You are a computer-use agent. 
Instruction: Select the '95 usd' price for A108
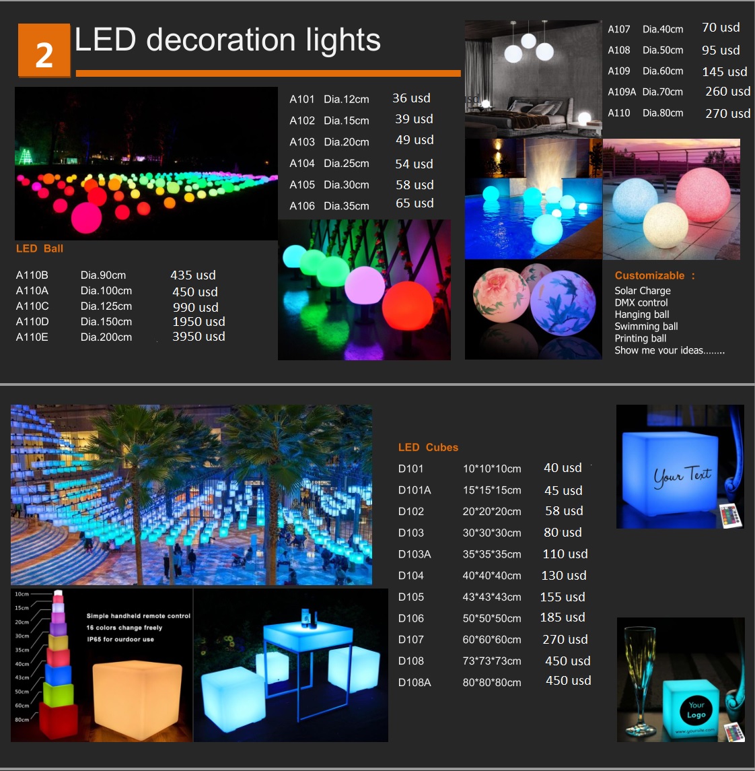tap(721, 50)
